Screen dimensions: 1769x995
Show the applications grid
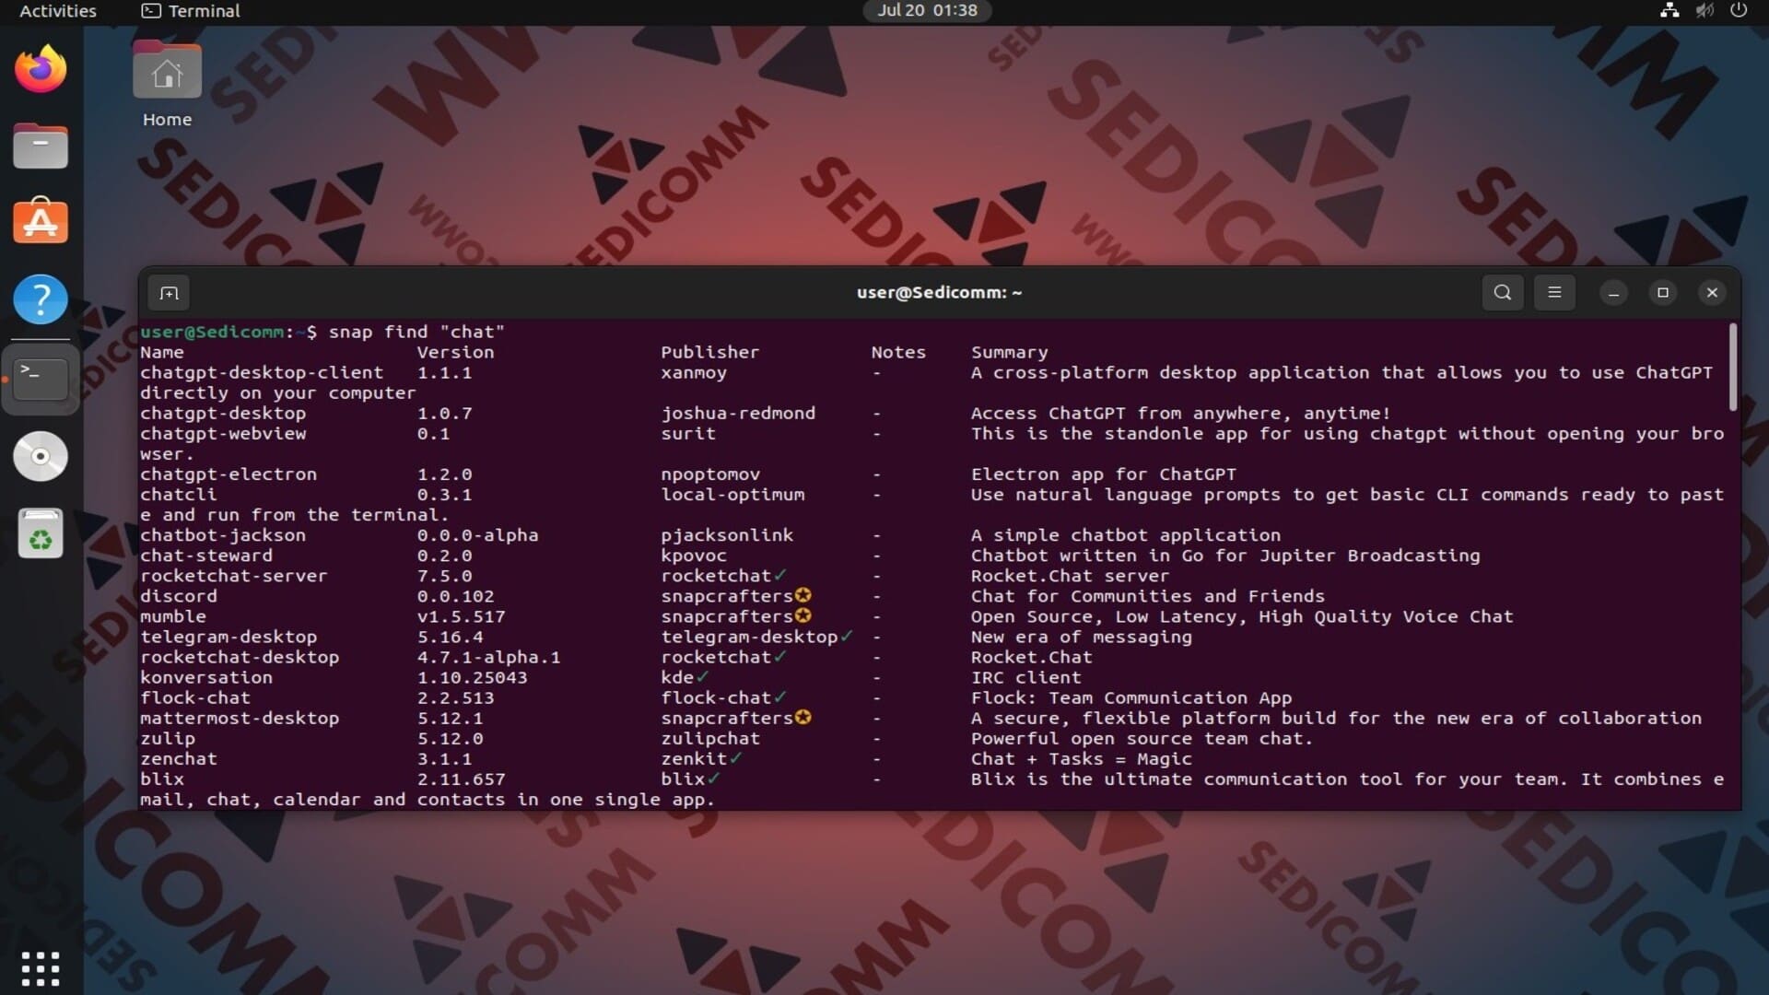coord(41,968)
